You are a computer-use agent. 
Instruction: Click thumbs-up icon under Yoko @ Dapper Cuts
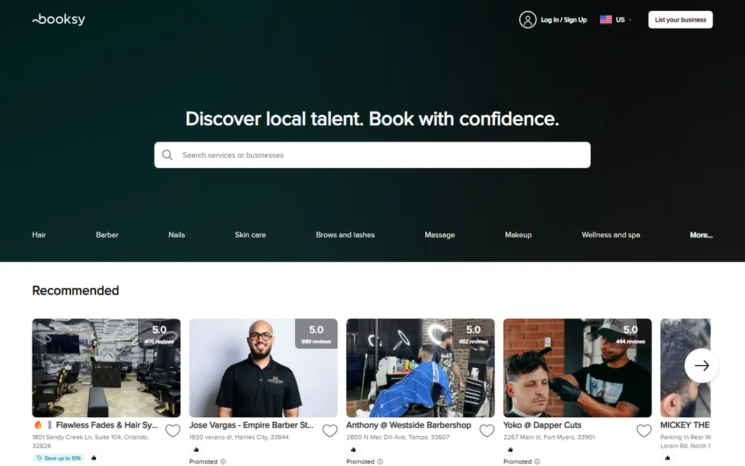(x=510, y=449)
